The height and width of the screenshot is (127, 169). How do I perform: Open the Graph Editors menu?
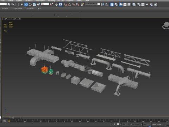pyautogui.click(x=40, y=1)
